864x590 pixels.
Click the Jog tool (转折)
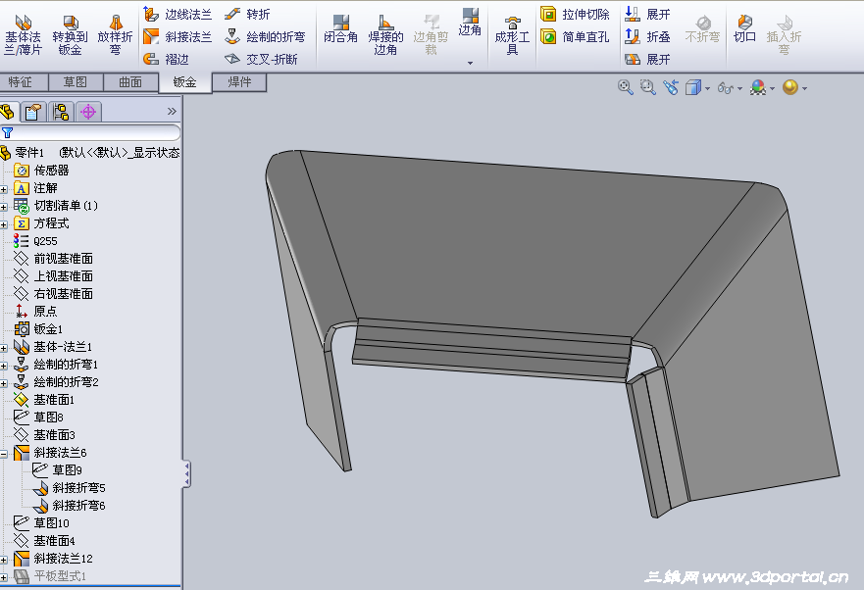point(247,14)
